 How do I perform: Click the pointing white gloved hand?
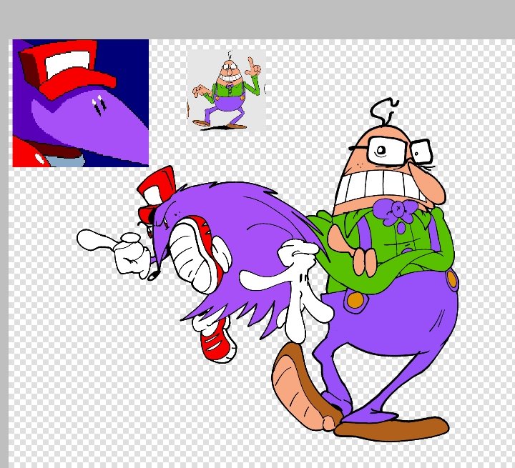[114, 253]
